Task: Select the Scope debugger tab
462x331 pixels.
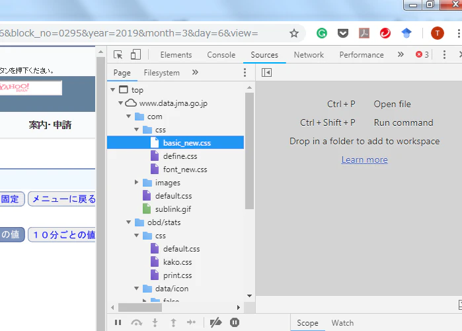Action: [307, 323]
